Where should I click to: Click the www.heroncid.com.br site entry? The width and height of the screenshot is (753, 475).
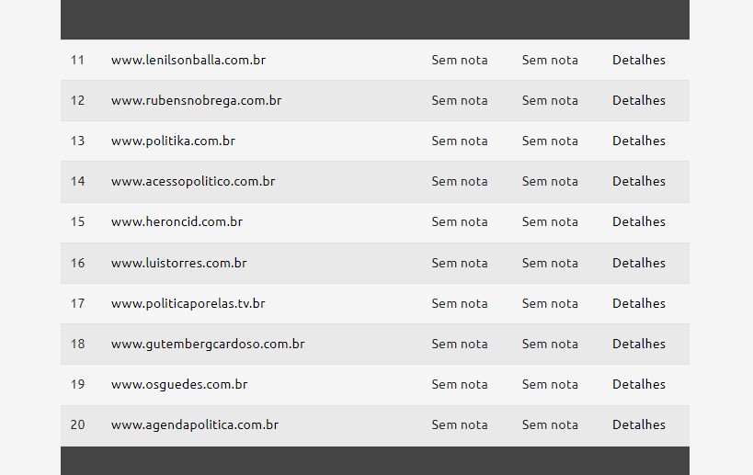tap(177, 221)
